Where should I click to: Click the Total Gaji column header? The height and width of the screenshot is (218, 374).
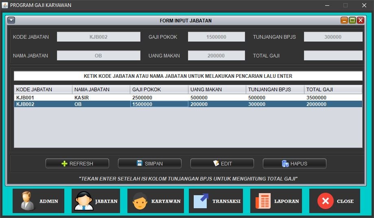[x=333, y=89]
